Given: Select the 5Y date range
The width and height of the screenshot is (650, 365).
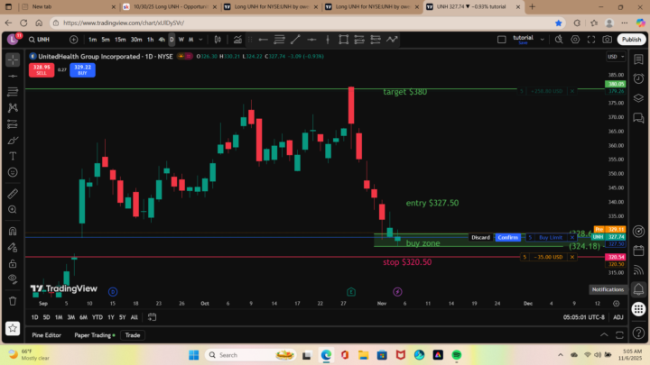Looking at the screenshot, I should click(122, 317).
